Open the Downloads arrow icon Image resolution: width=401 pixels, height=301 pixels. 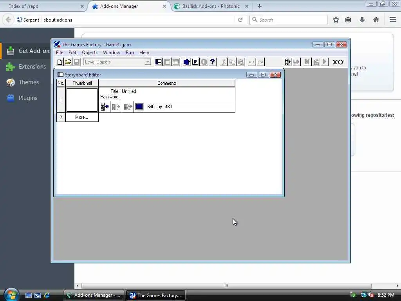tap(362, 20)
